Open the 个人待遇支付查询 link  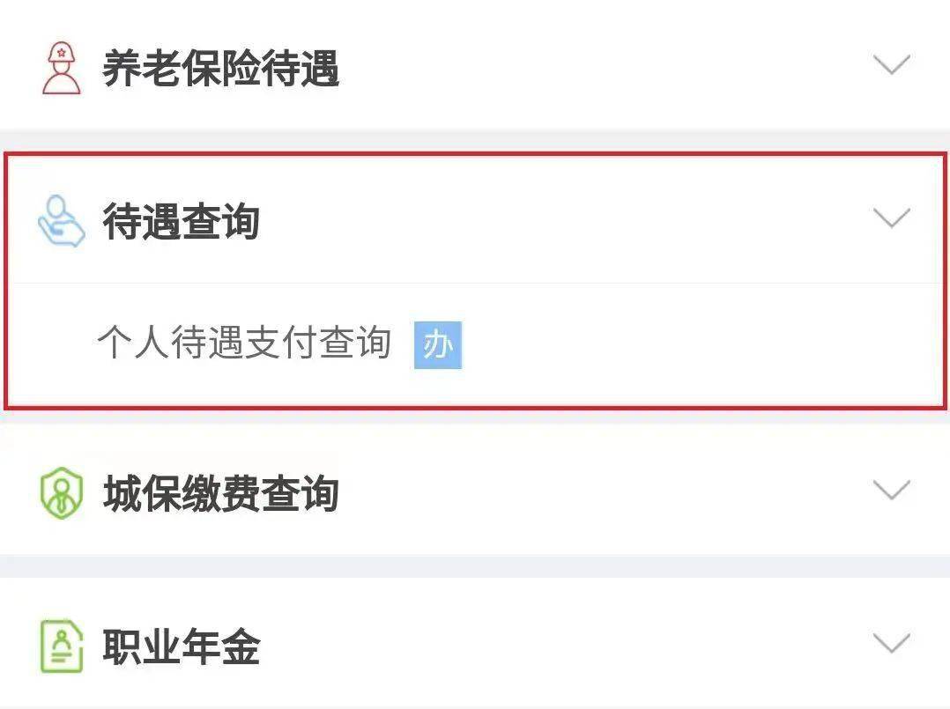[x=244, y=343]
